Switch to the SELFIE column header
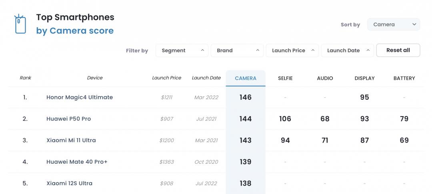 [x=285, y=78]
